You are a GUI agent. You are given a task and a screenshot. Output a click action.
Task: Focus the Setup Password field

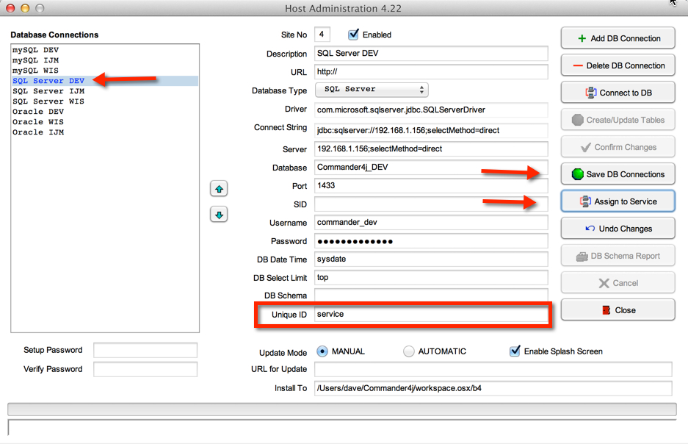tap(145, 350)
